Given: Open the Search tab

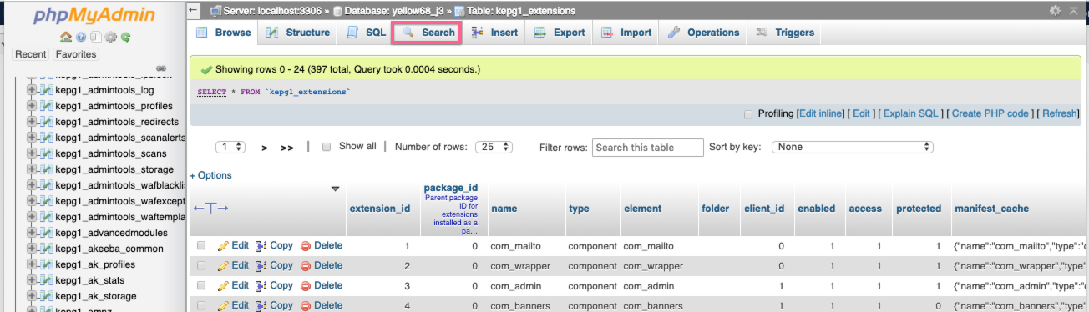Looking at the screenshot, I should 428,33.
